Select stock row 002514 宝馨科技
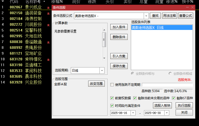 [26, 30]
